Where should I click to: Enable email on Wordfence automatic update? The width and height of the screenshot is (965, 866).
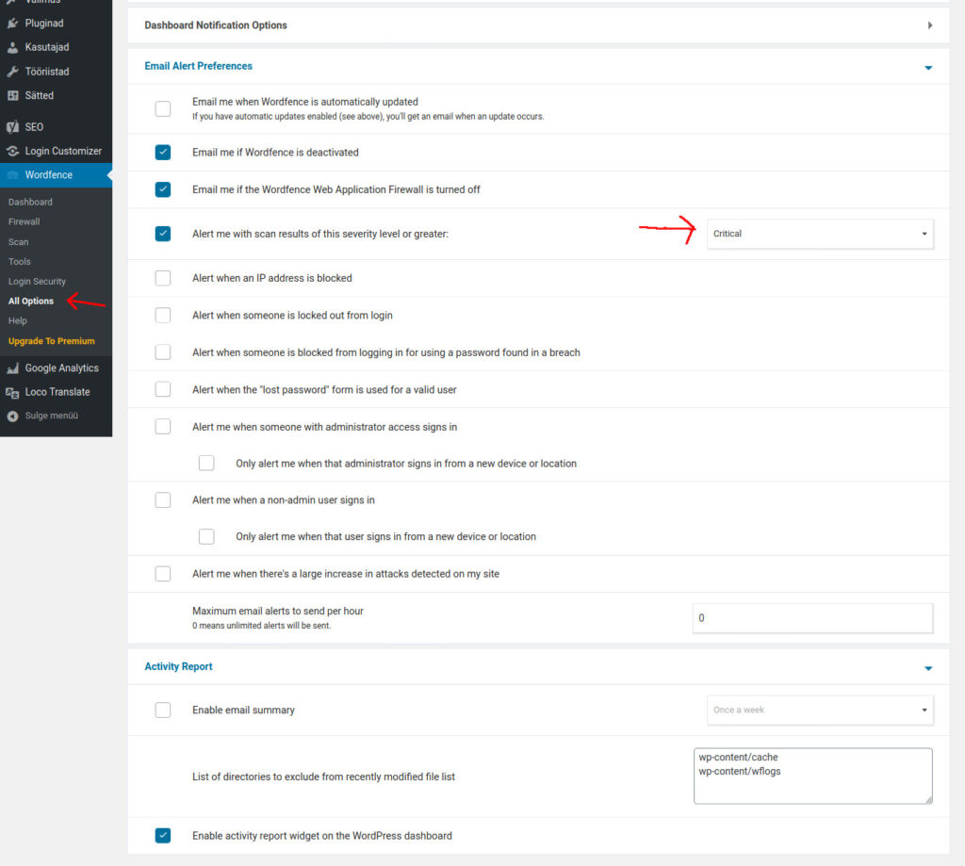click(x=162, y=109)
